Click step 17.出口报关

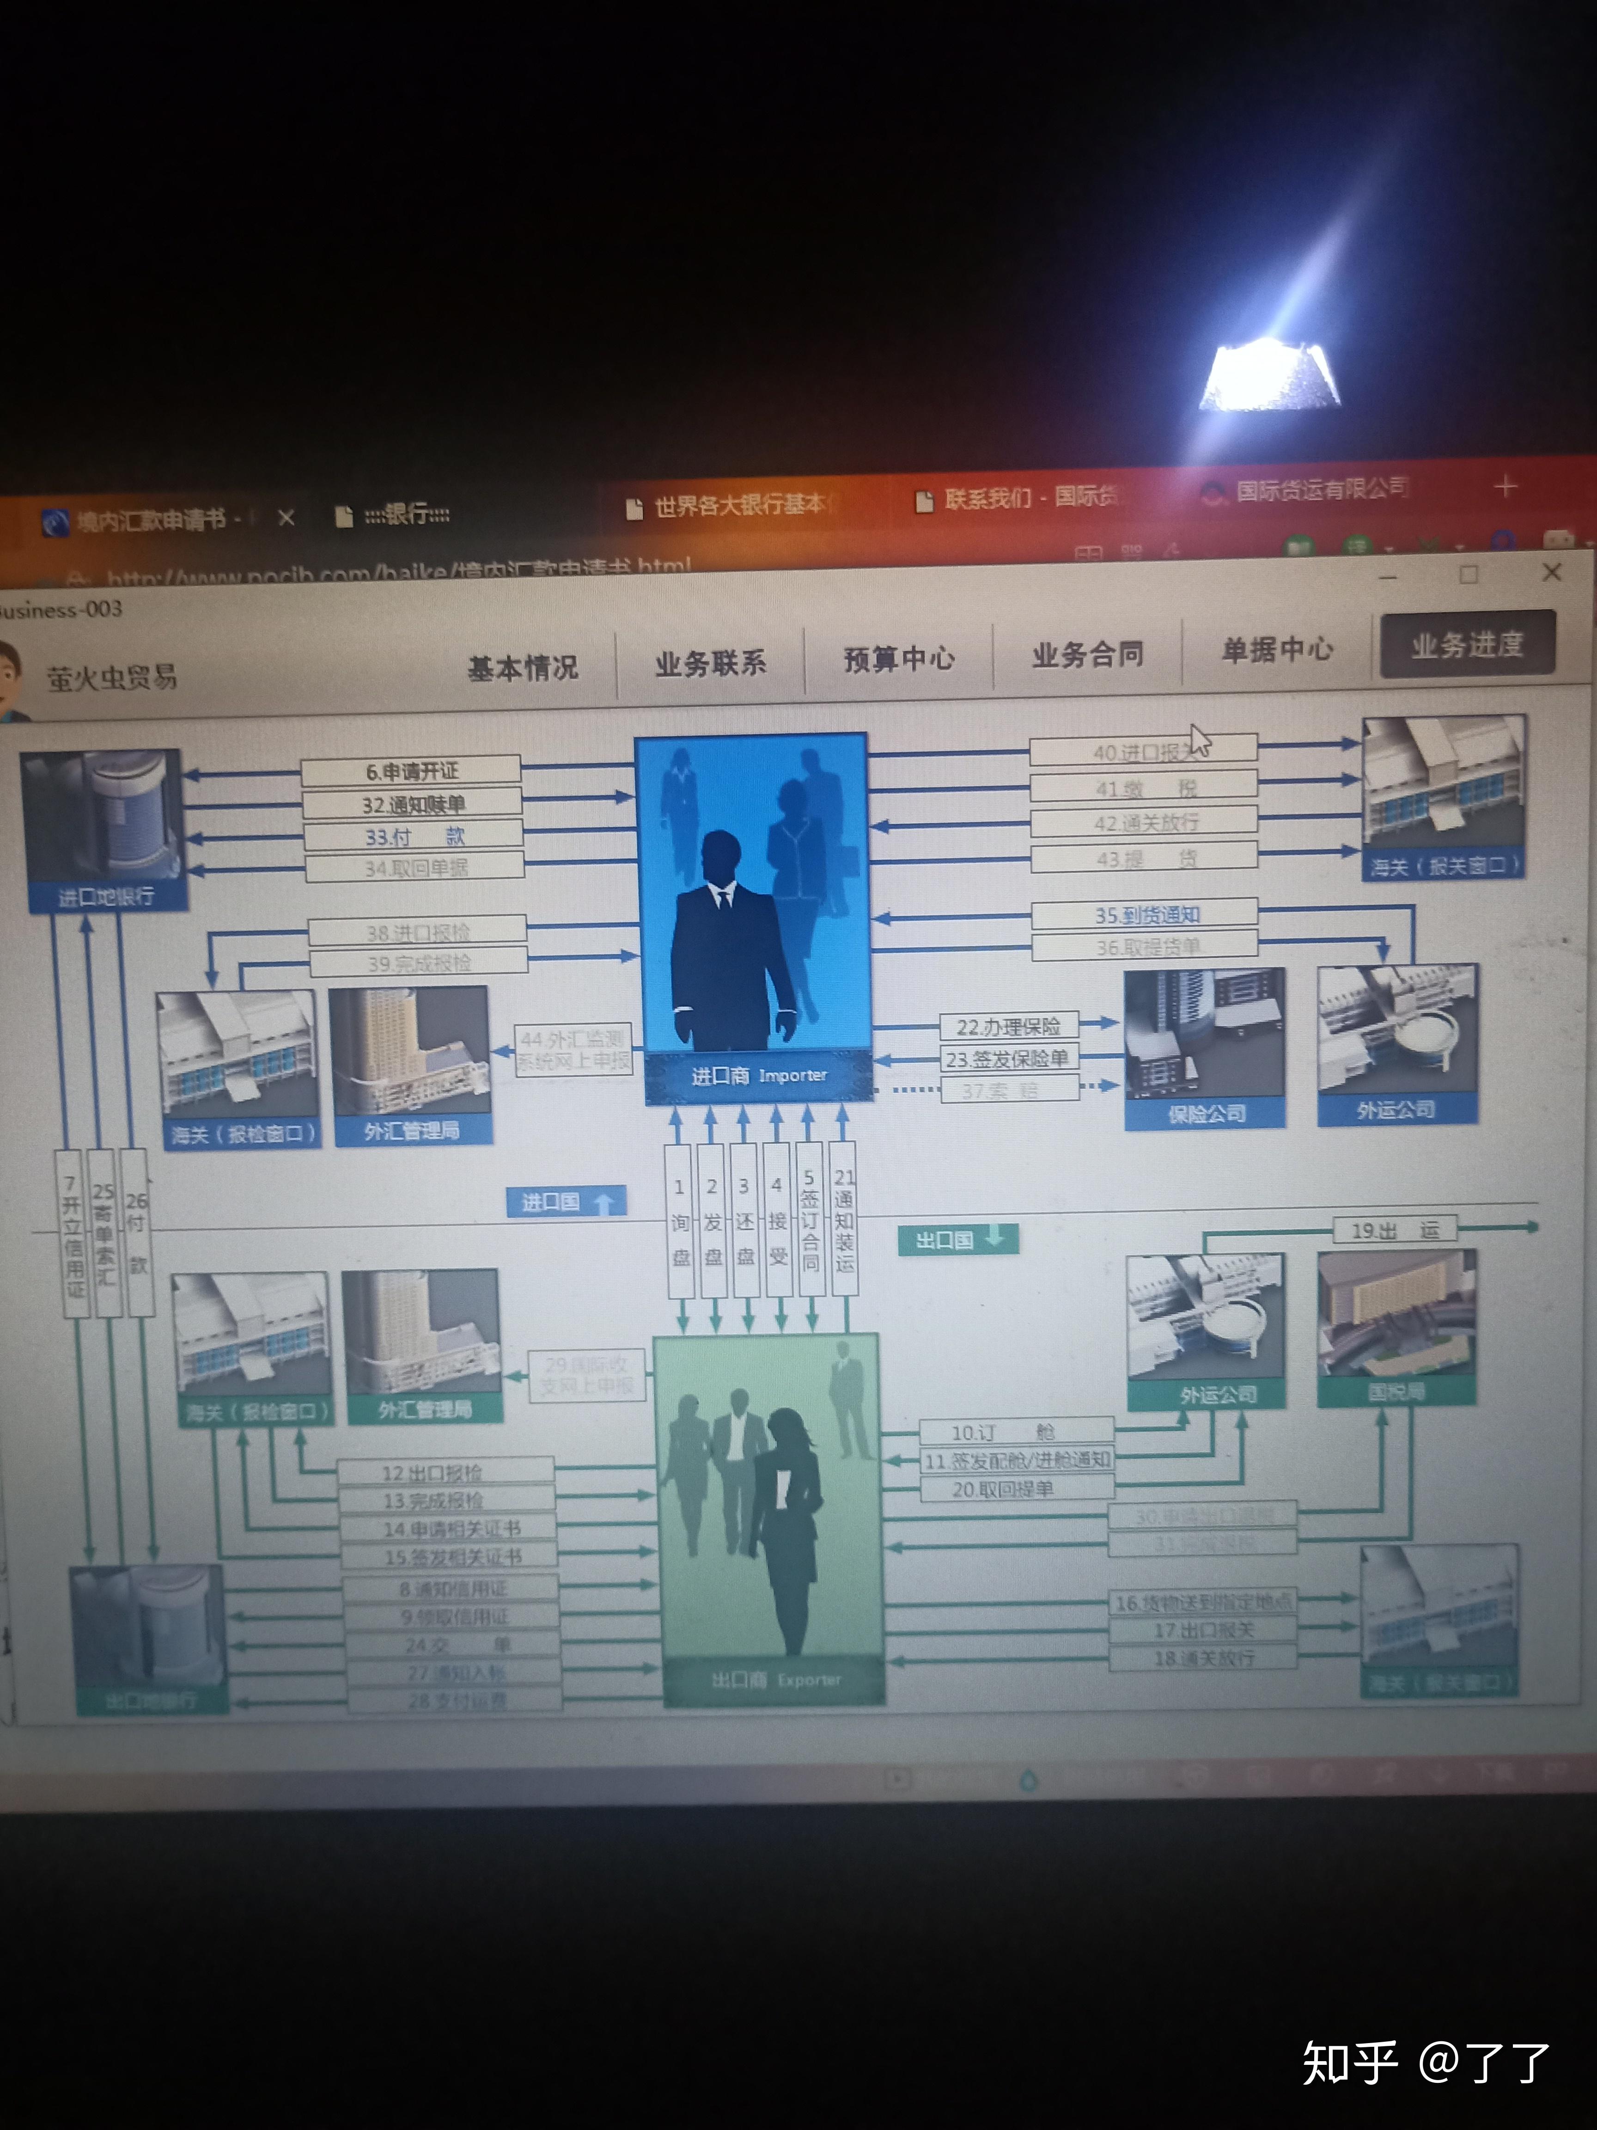coord(1203,1630)
